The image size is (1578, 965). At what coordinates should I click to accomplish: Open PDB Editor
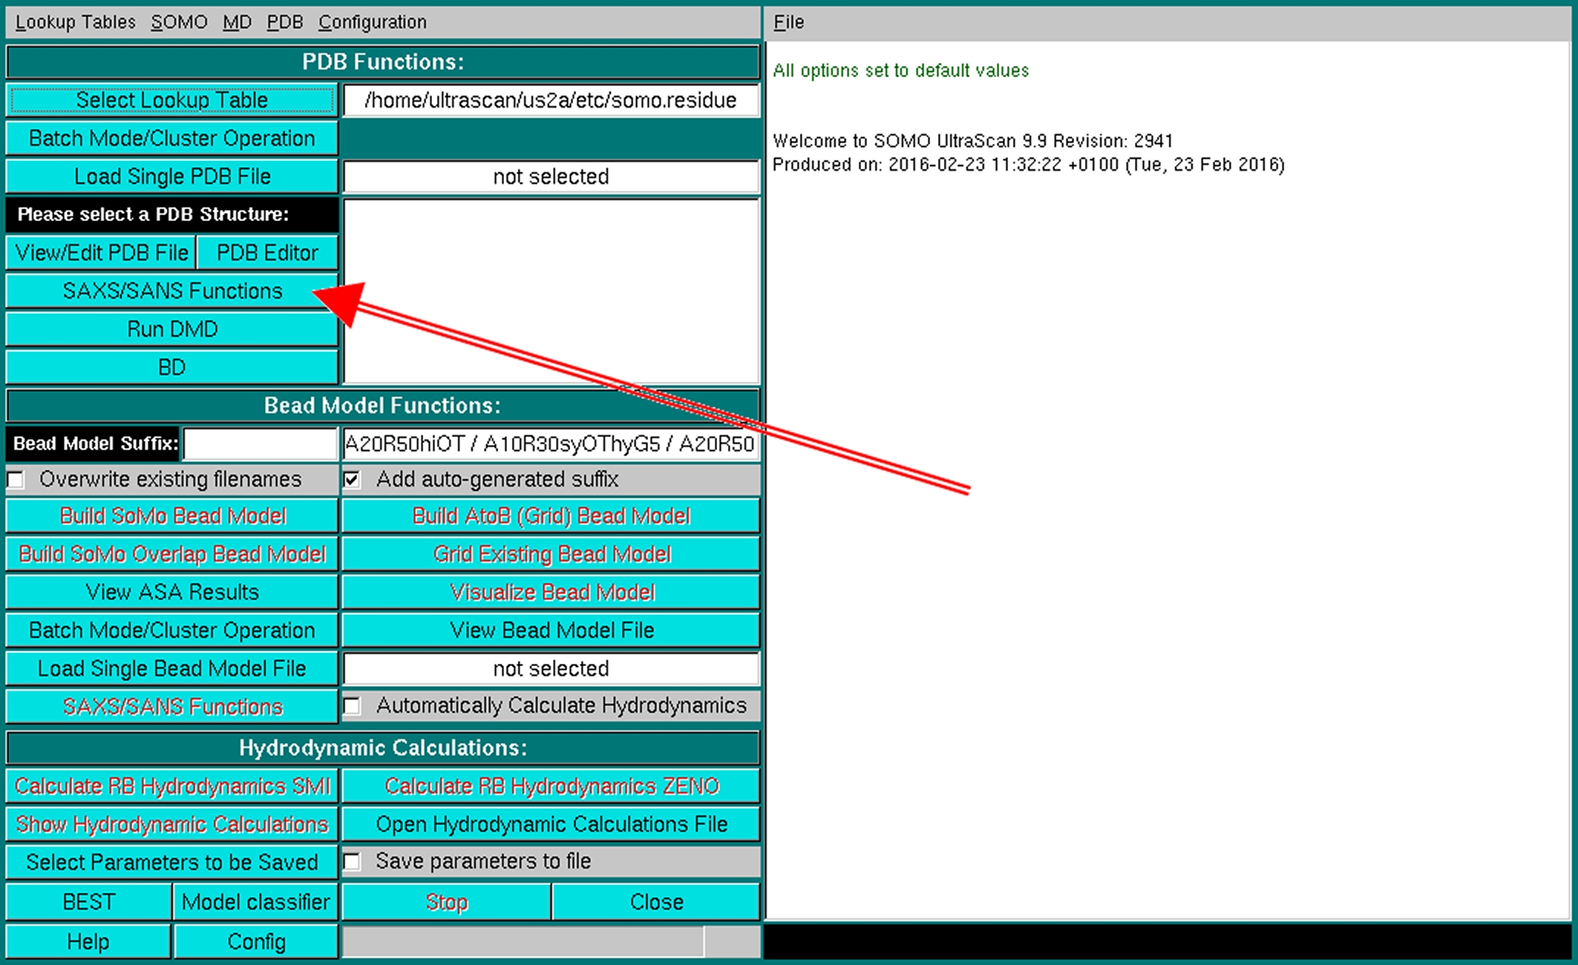pos(267,253)
